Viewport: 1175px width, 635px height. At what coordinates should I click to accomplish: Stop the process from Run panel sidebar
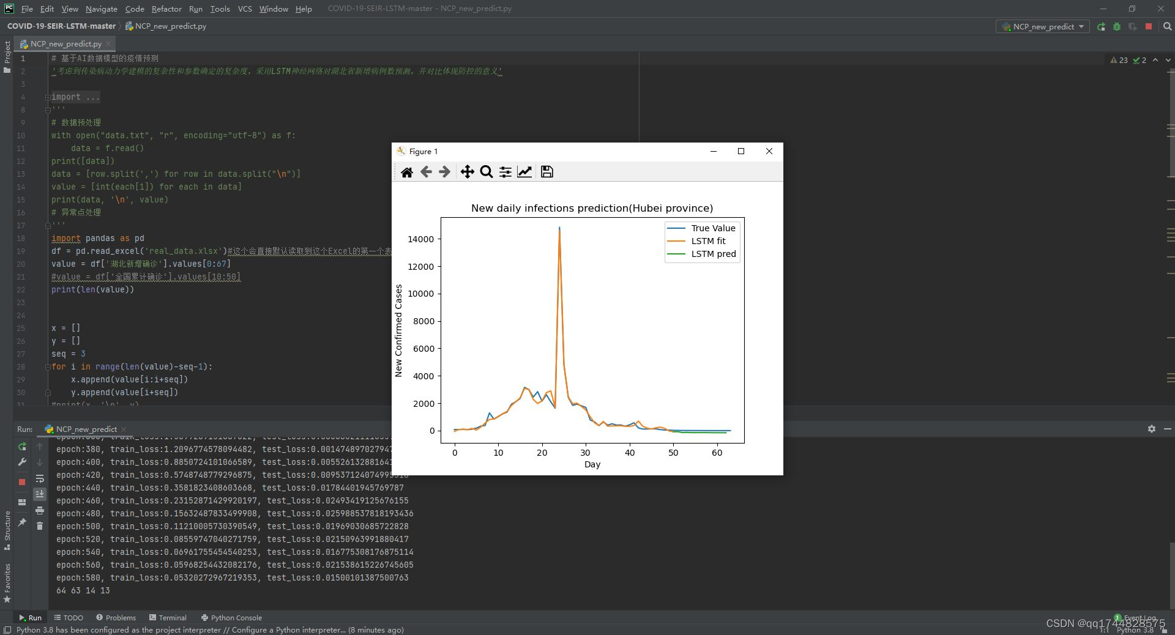[22, 482]
